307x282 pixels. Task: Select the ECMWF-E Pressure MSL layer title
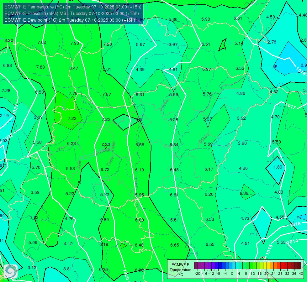[71, 13]
